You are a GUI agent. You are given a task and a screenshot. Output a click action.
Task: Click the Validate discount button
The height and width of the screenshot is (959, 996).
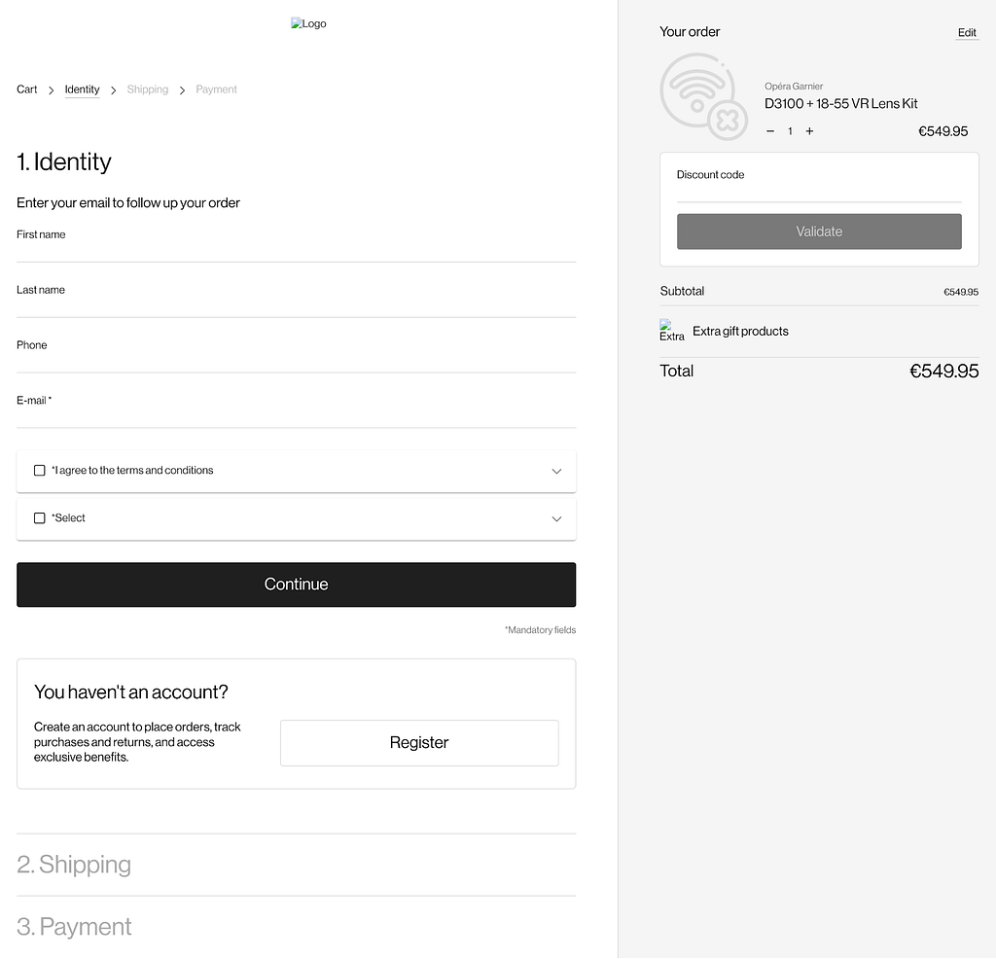[x=819, y=231]
